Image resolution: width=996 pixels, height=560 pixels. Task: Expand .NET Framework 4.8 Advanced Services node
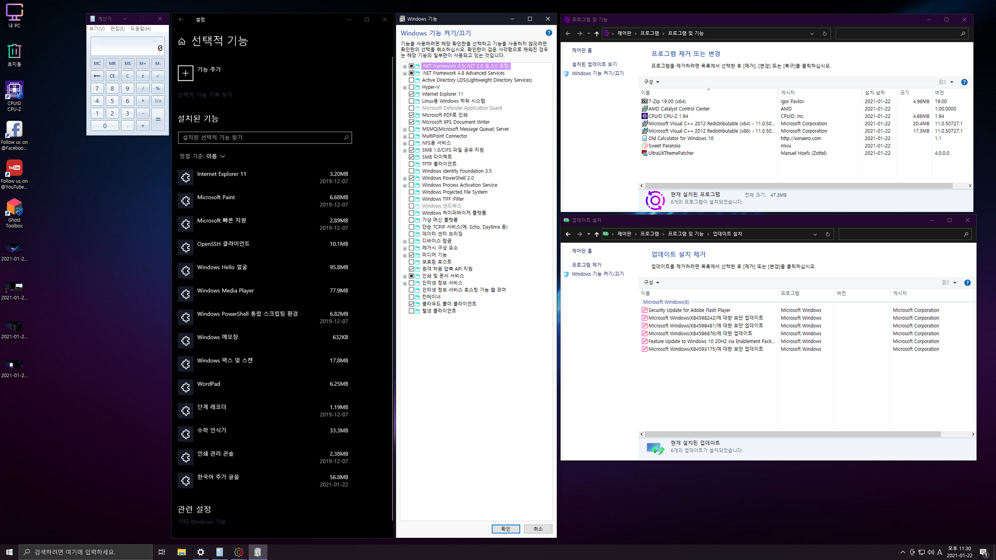point(405,73)
